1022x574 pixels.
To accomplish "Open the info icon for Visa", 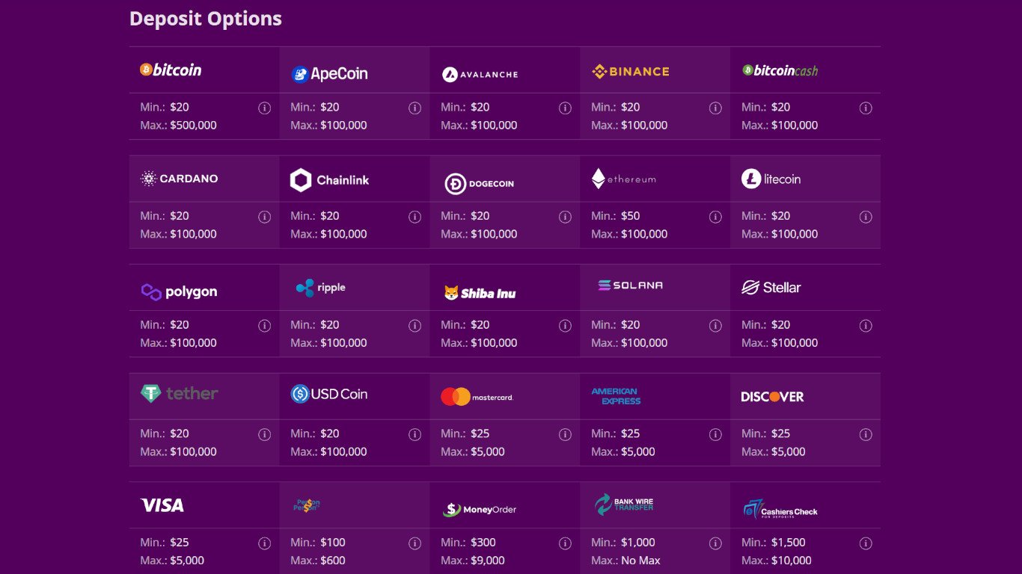I will (264, 543).
